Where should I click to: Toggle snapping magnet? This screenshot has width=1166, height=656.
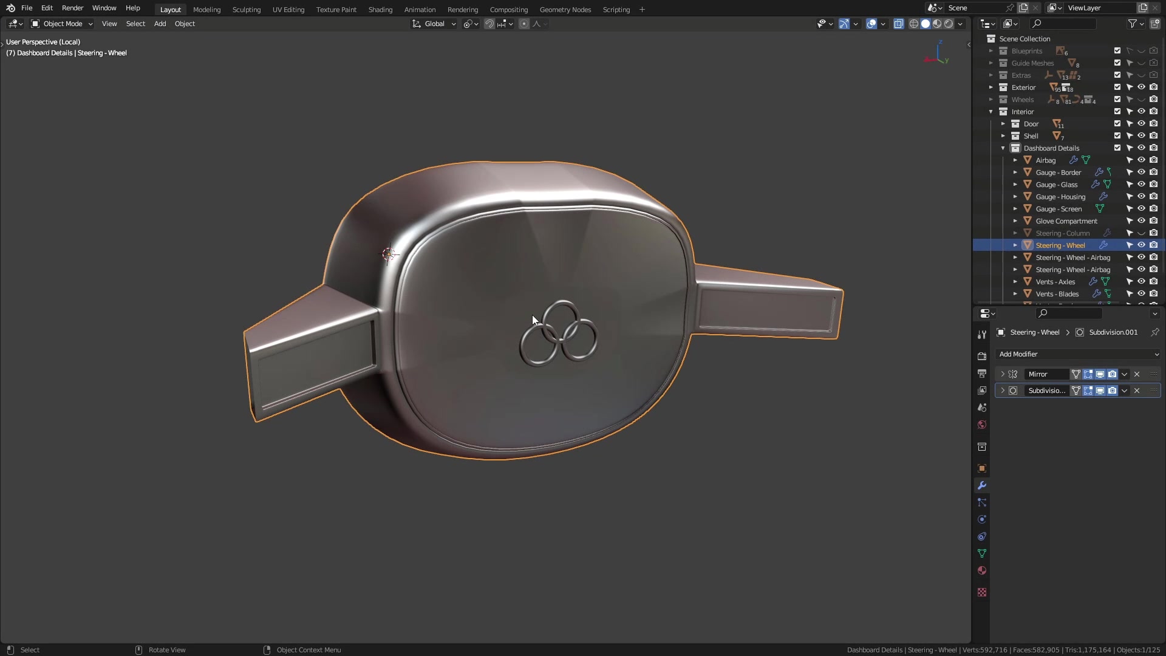tap(489, 24)
